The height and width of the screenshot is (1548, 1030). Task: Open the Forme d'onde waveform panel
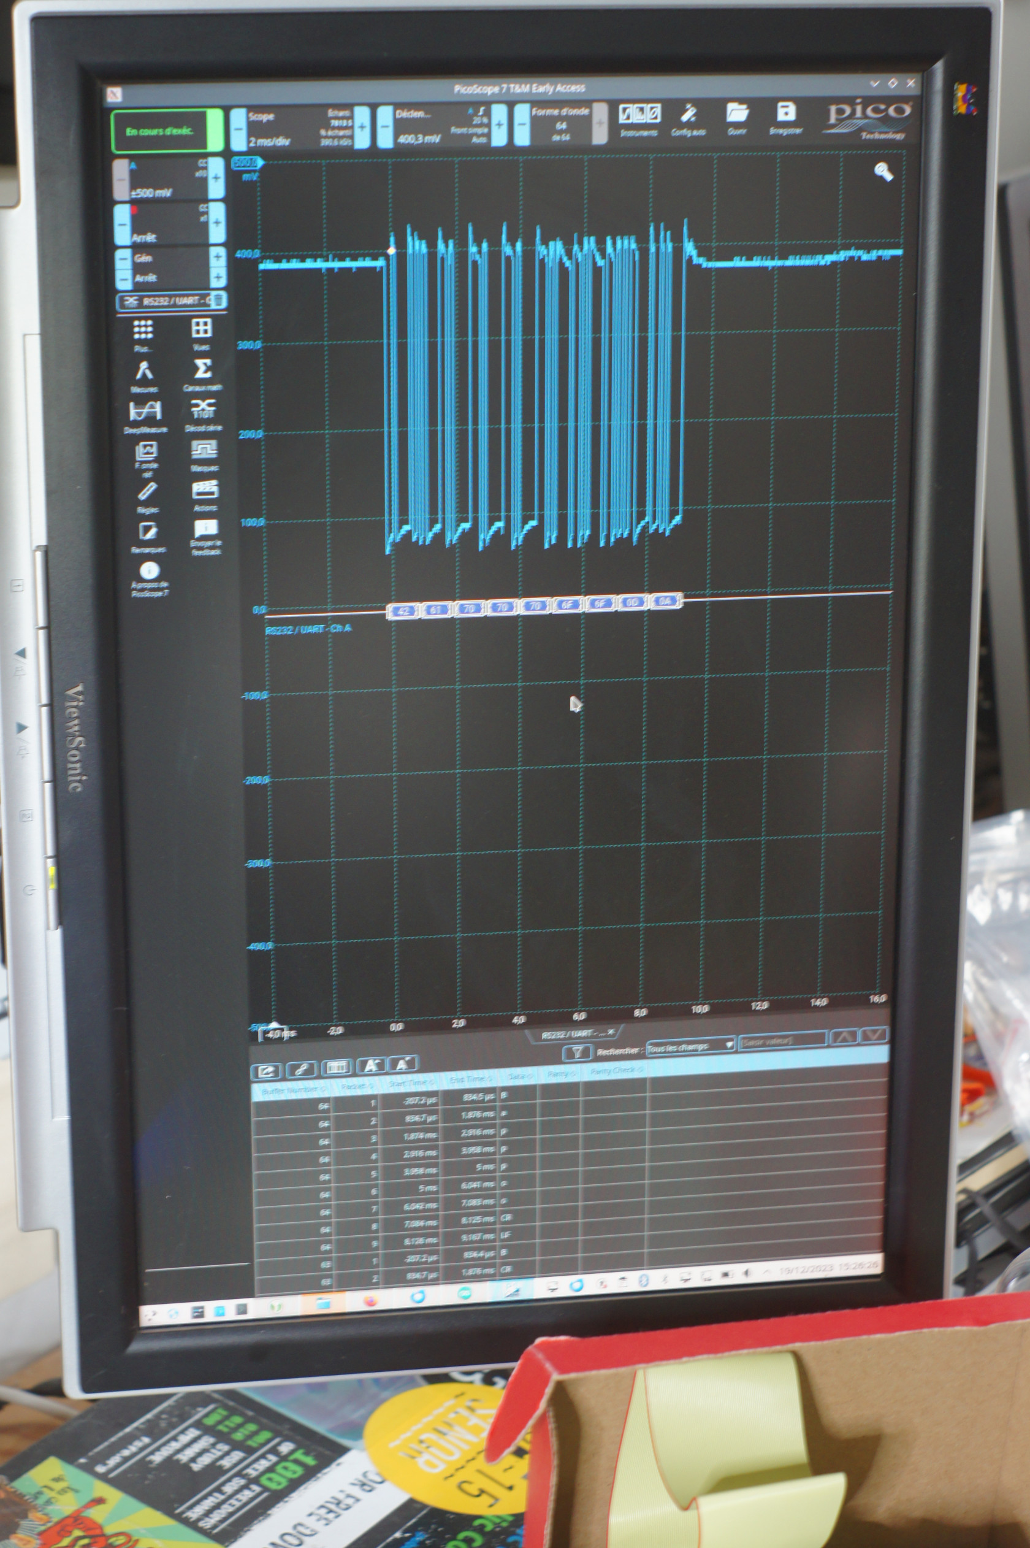pos(560,123)
